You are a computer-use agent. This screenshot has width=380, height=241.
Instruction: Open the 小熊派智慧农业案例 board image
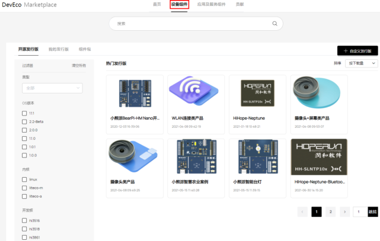pyautogui.click(x=197, y=156)
